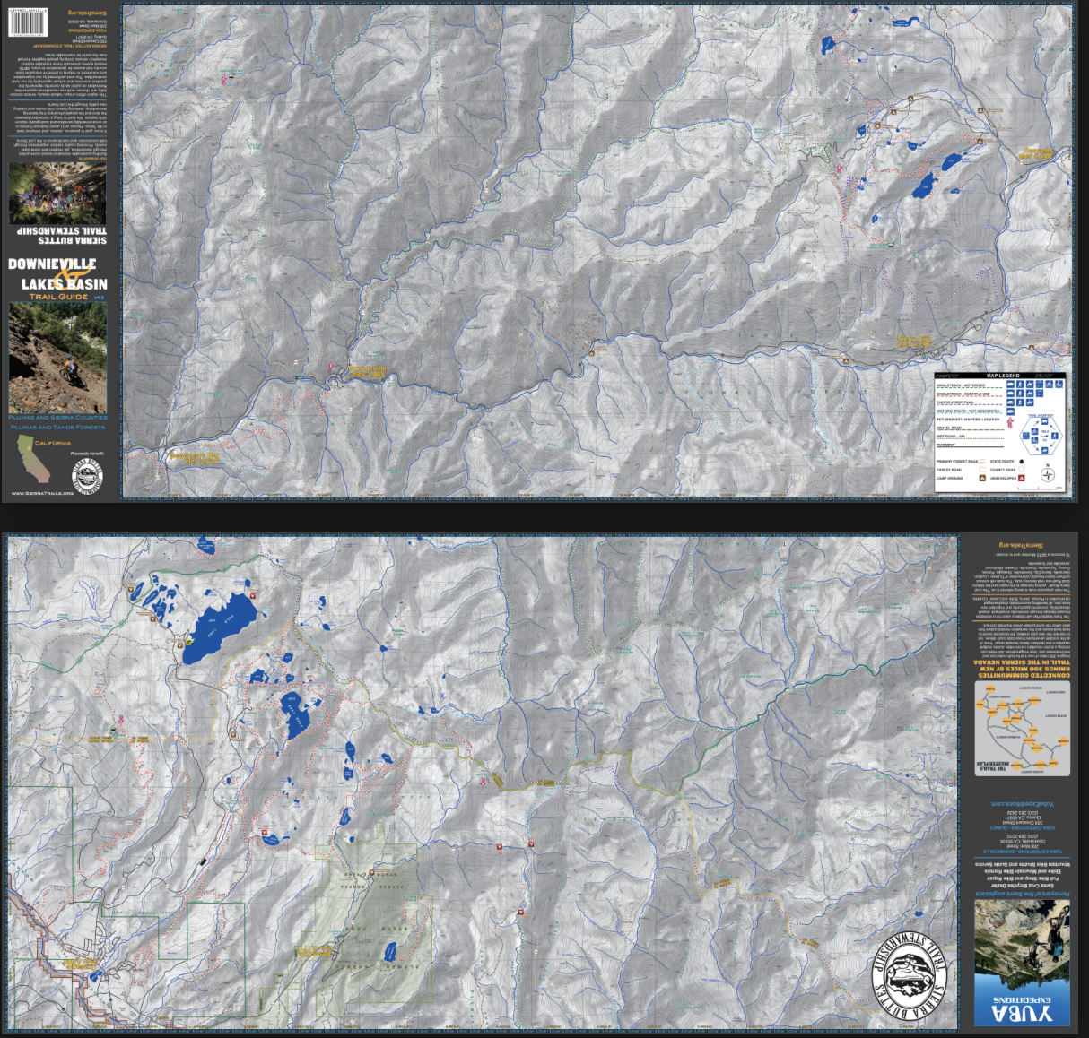Click the CALIFORNIA label on cover
This screenshot has height=1038, width=1089.
53,443
